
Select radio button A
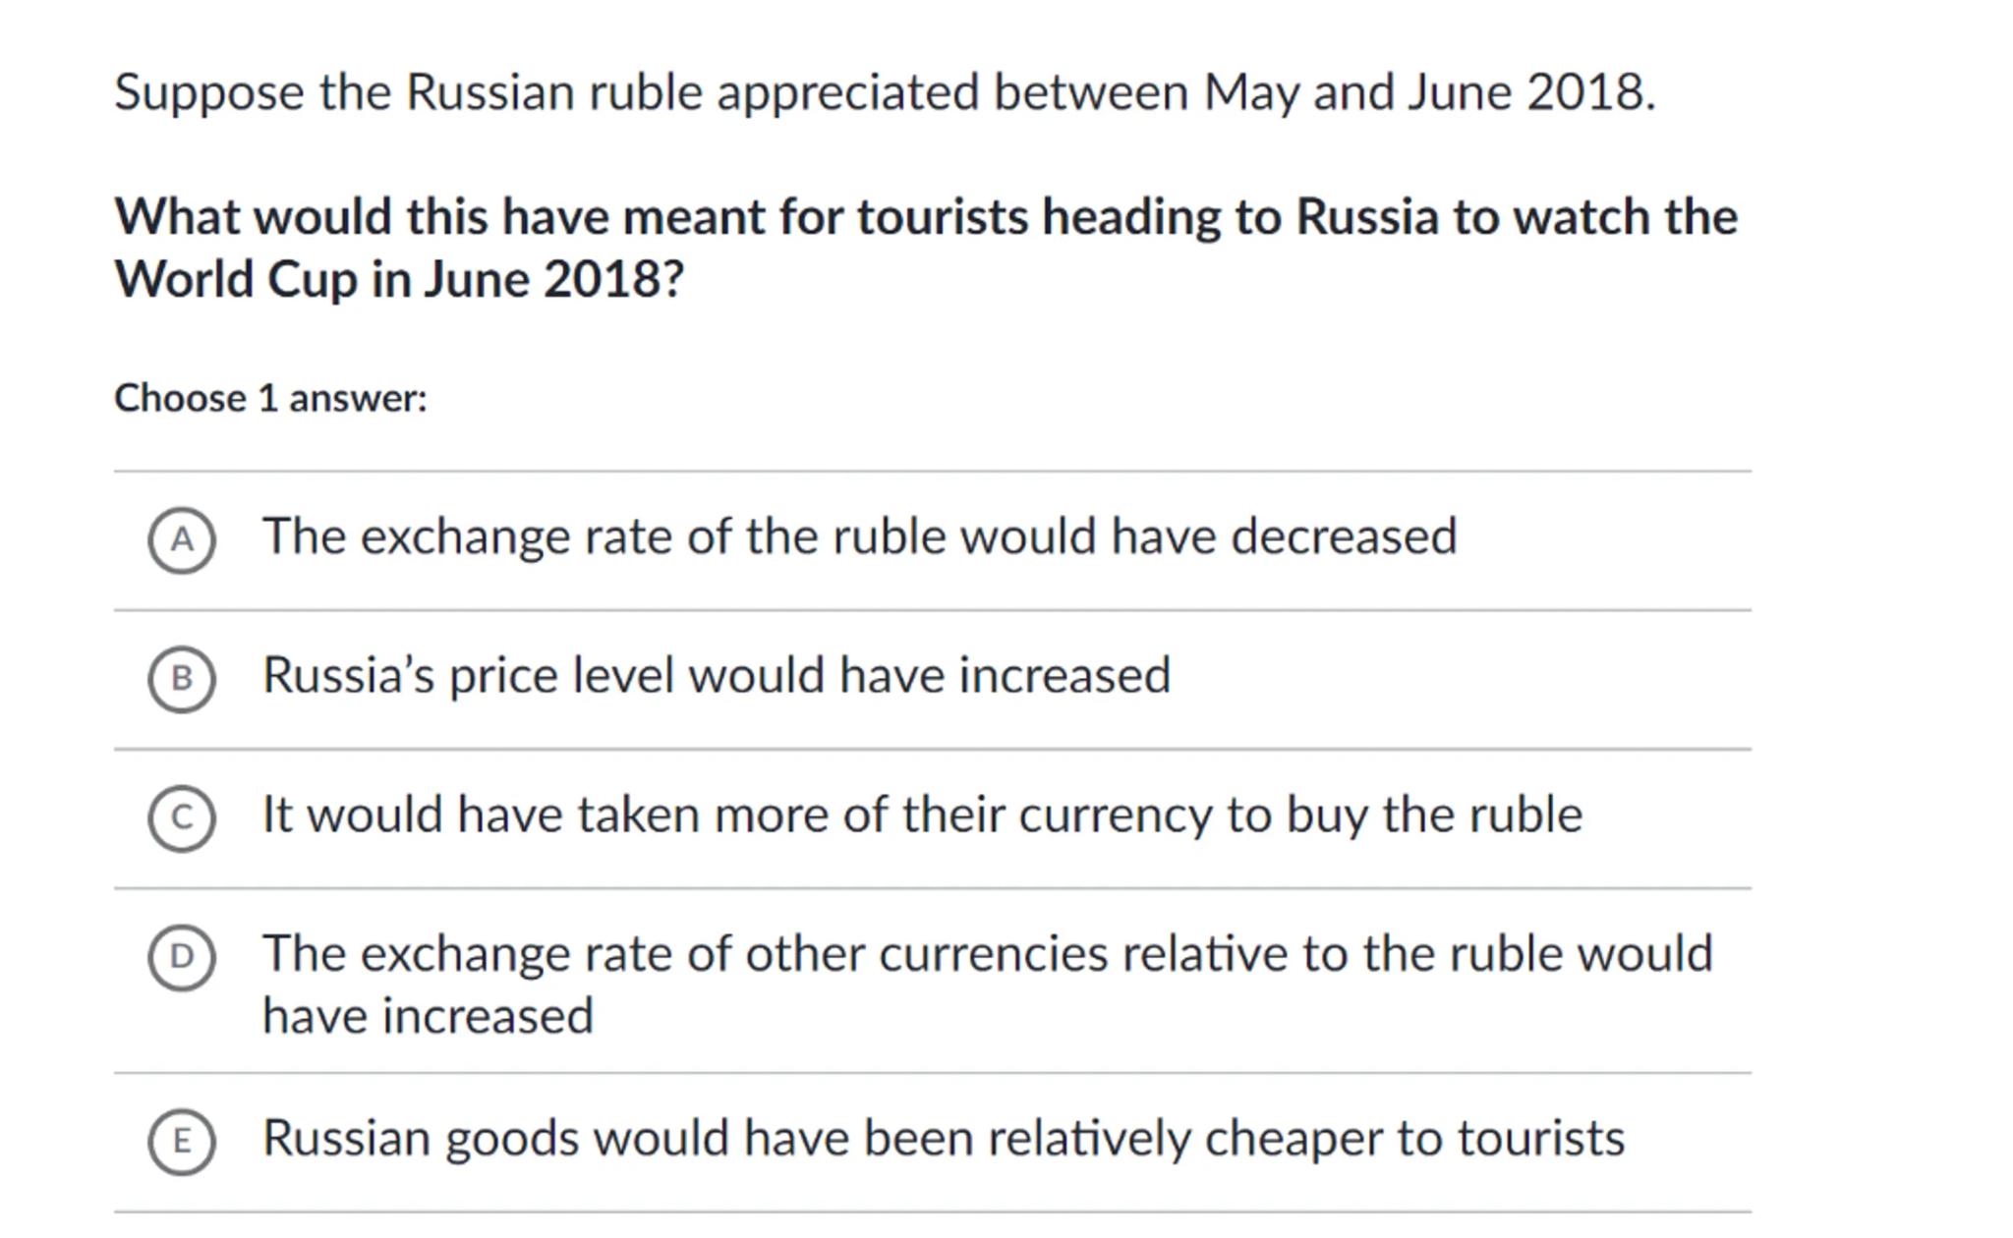pyautogui.click(x=182, y=539)
